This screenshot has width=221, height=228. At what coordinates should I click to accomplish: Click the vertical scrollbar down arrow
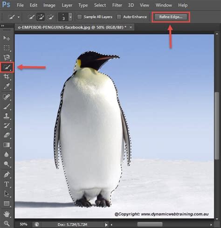point(217,219)
